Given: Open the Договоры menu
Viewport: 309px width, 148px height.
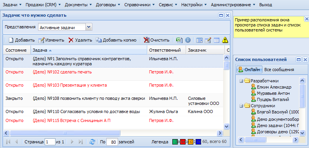Looking at the screenshot, I should click(x=108, y=5).
